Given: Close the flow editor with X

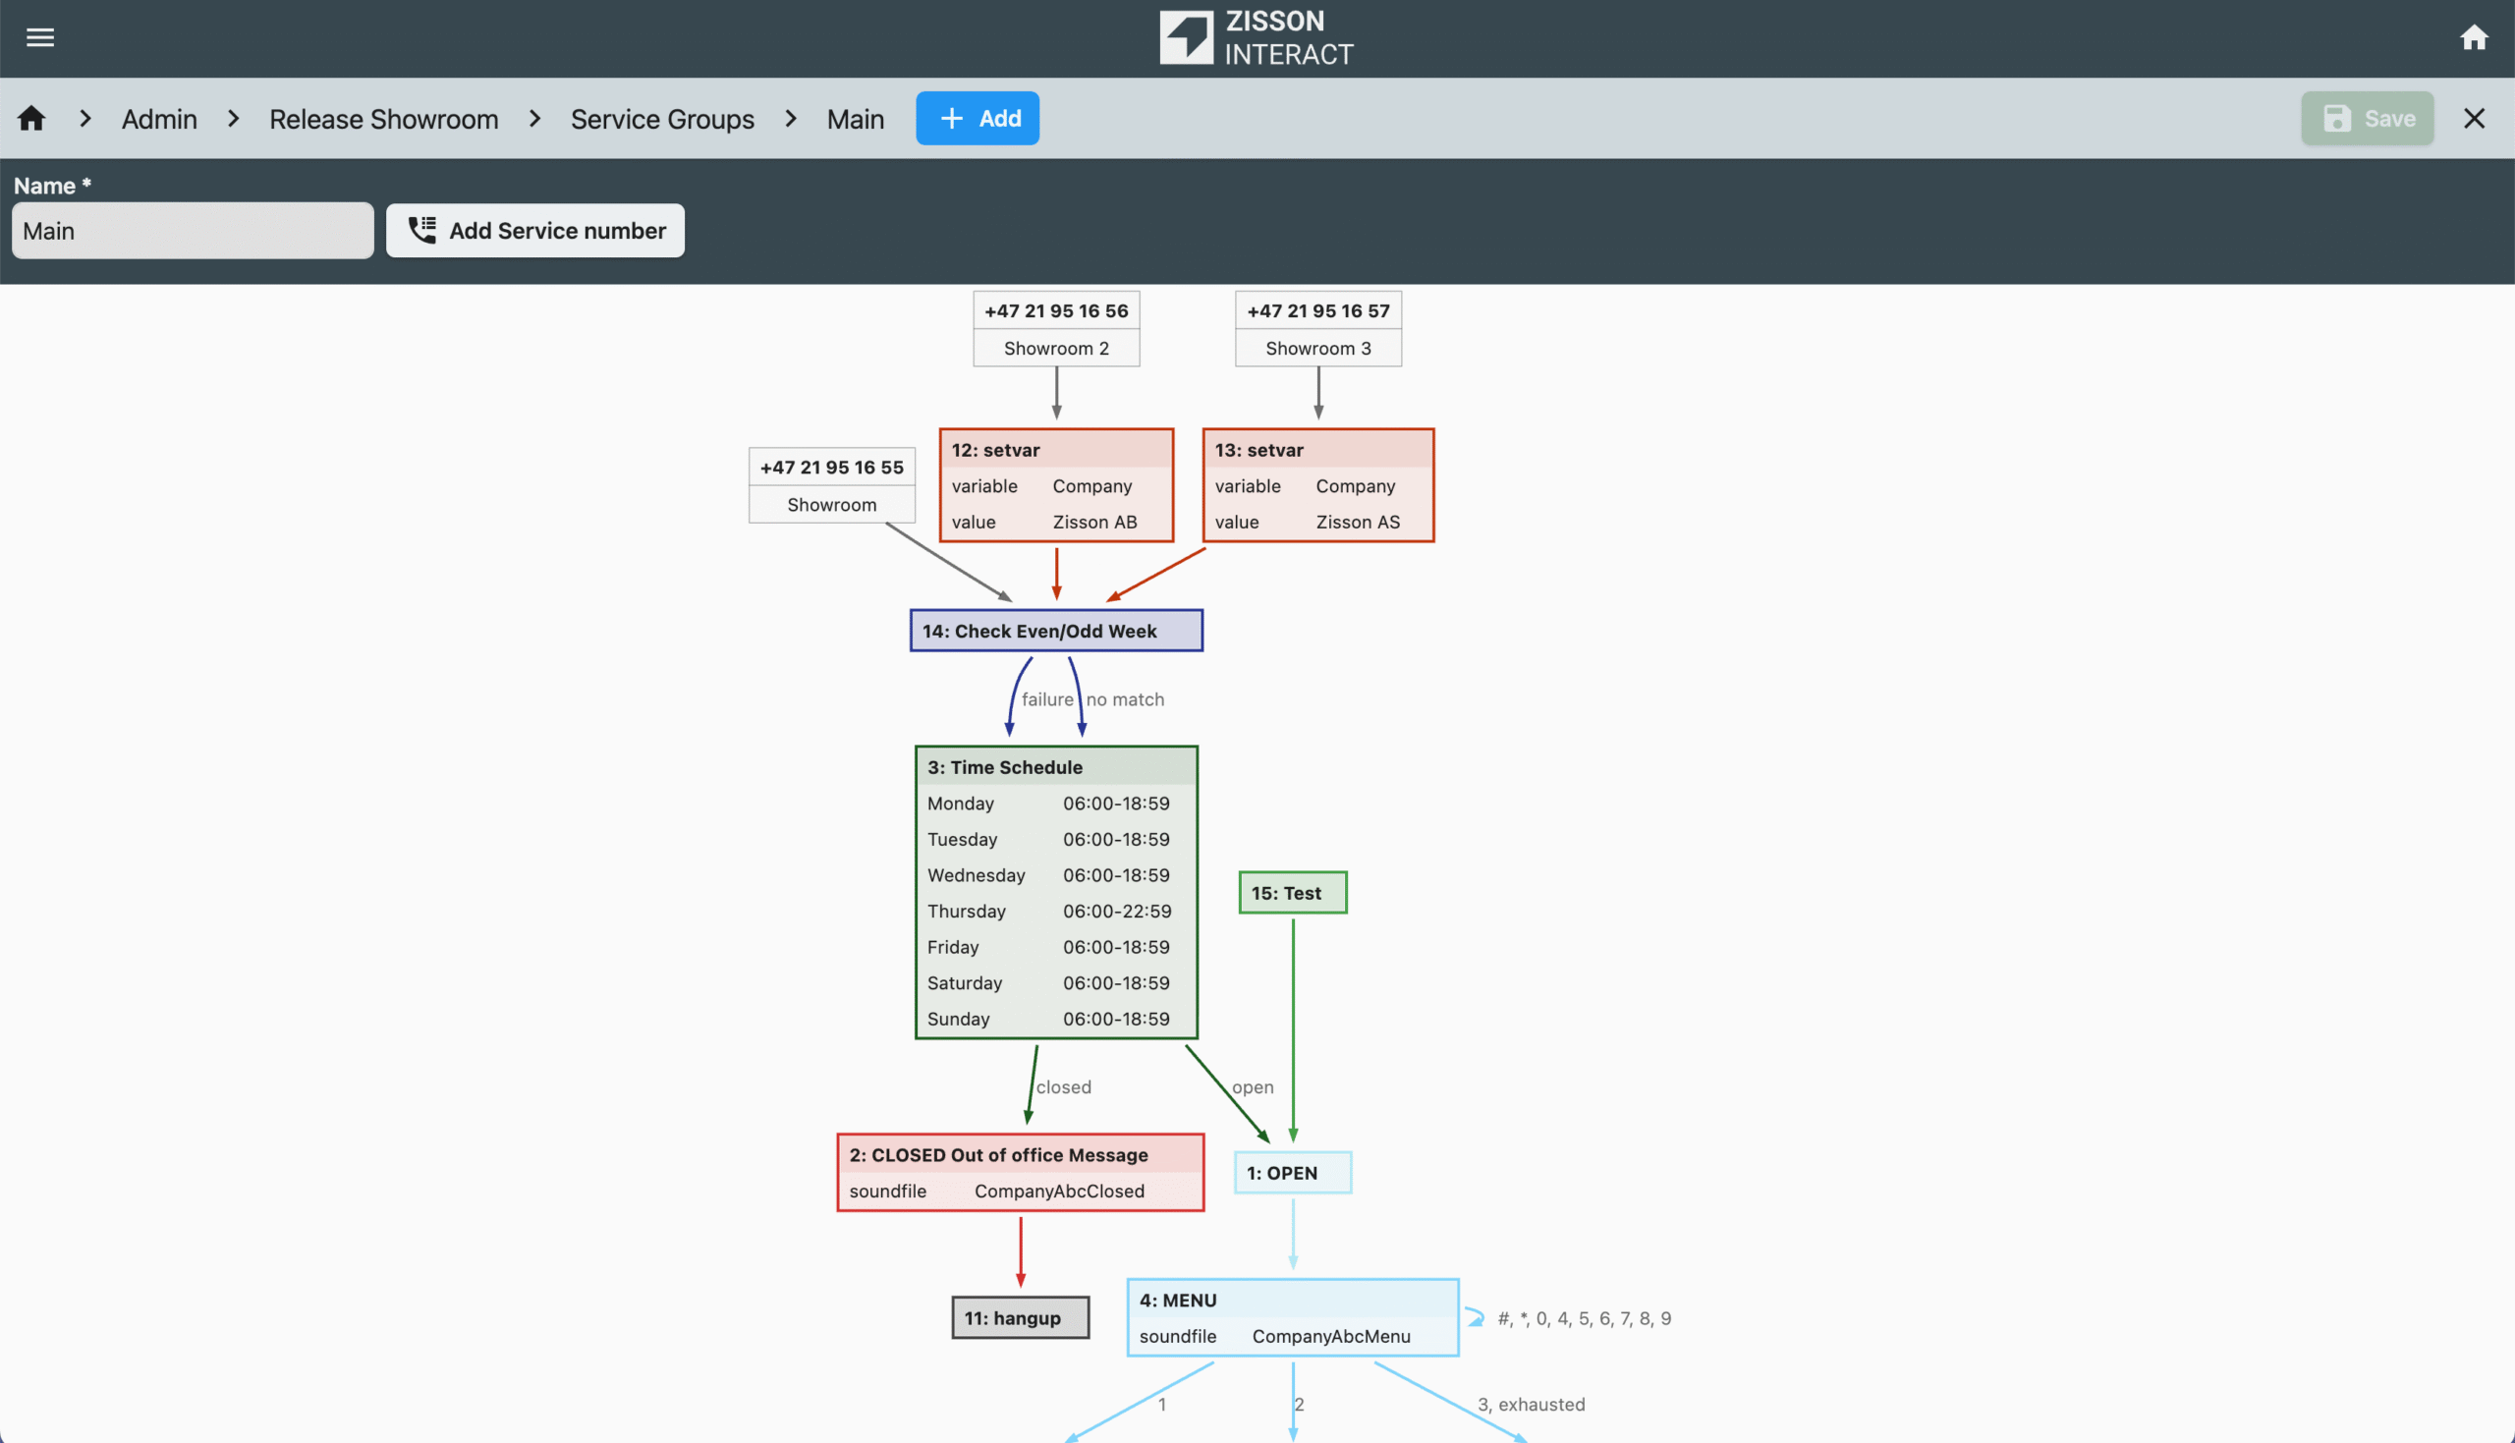Looking at the screenshot, I should [2474, 119].
